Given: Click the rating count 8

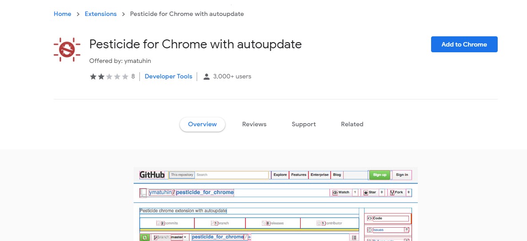Looking at the screenshot, I should pyautogui.click(x=133, y=77).
